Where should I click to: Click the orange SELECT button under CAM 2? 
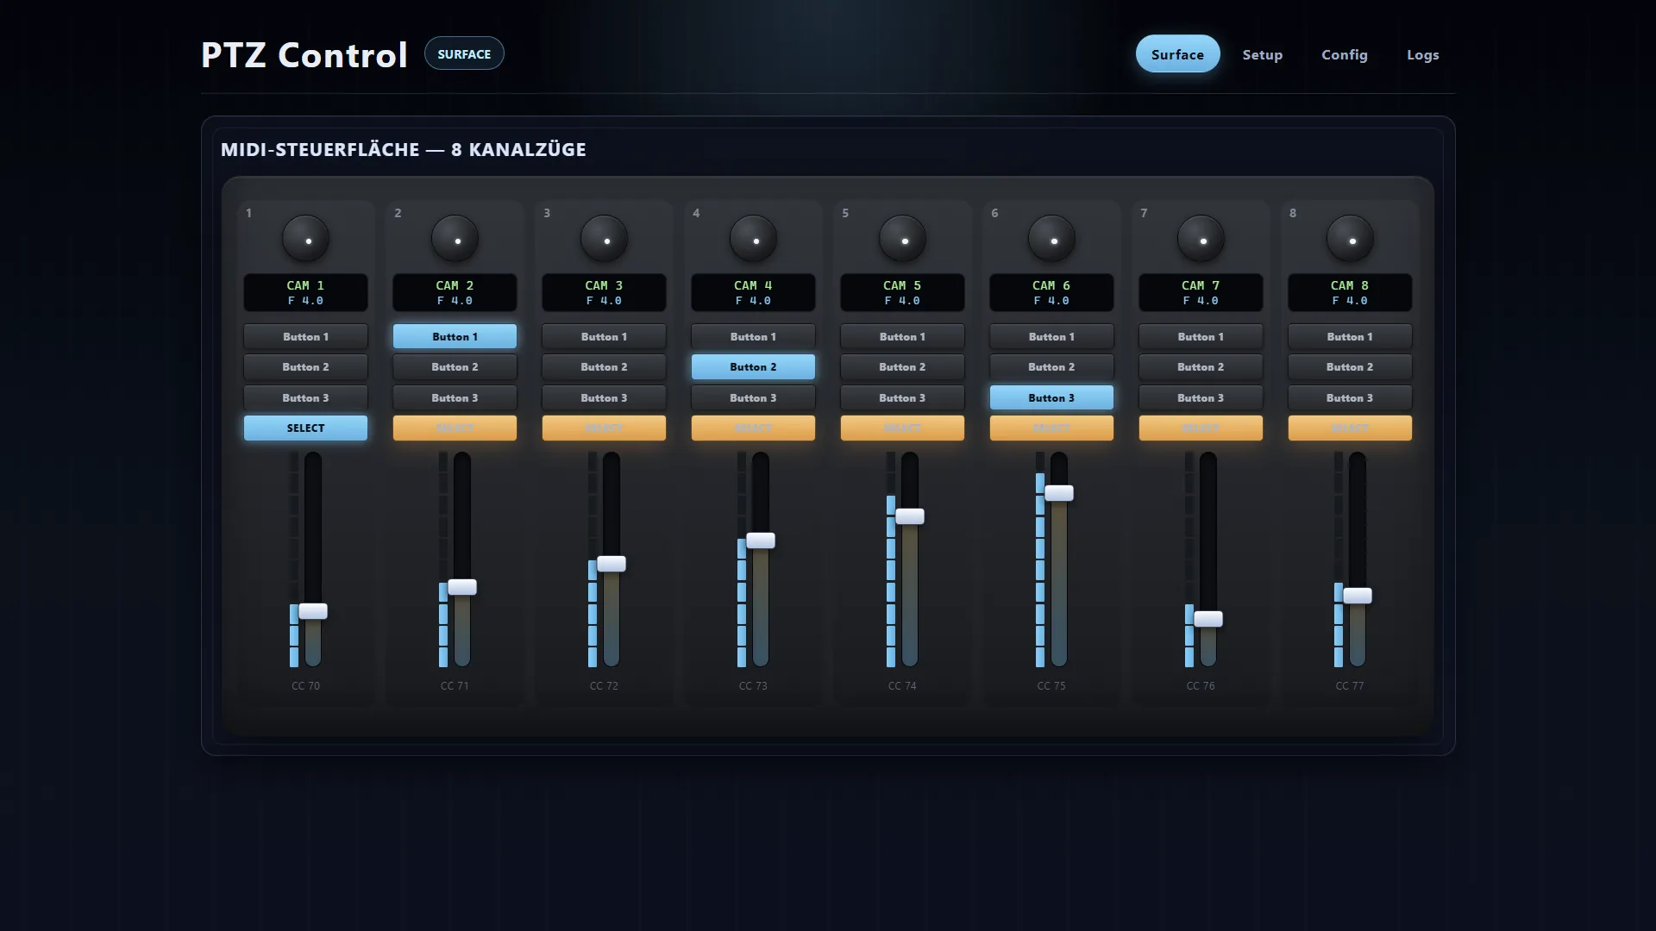(x=455, y=428)
